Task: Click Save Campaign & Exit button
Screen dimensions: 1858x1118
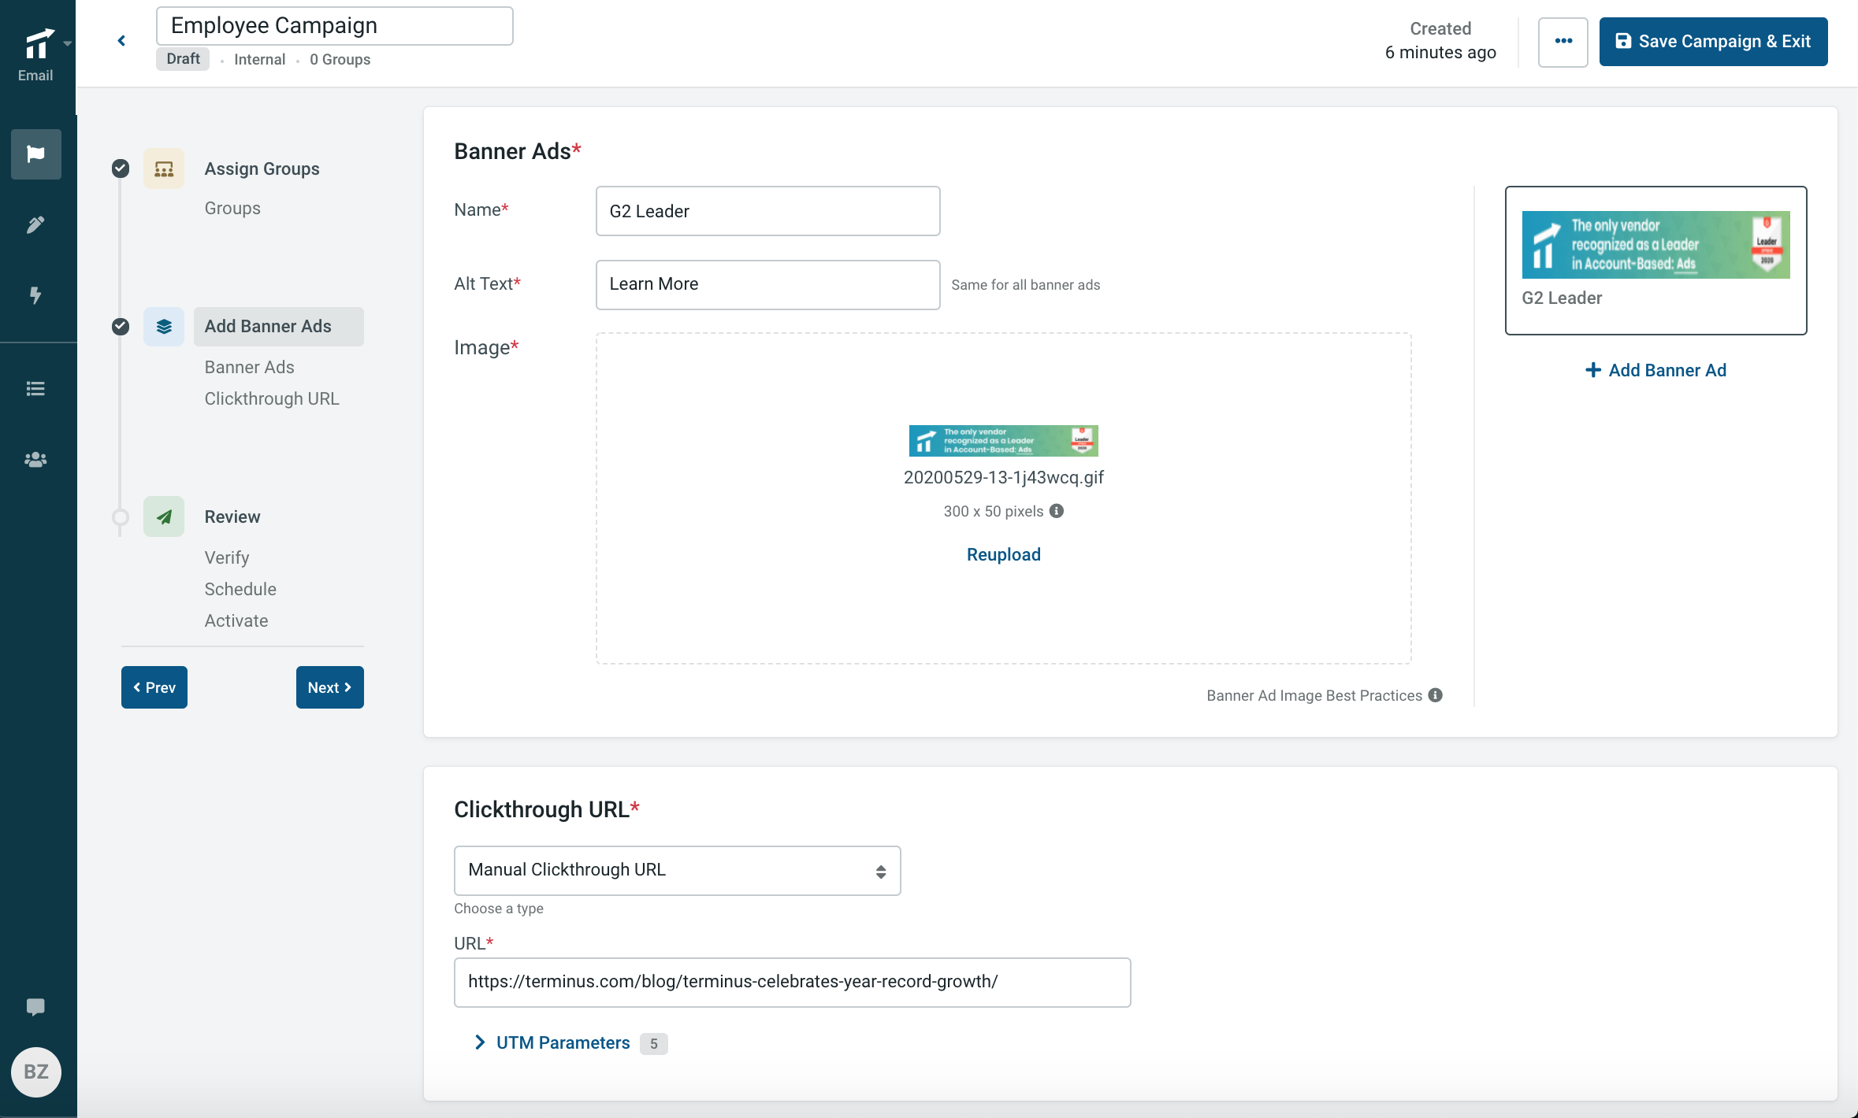Action: [x=1713, y=42]
